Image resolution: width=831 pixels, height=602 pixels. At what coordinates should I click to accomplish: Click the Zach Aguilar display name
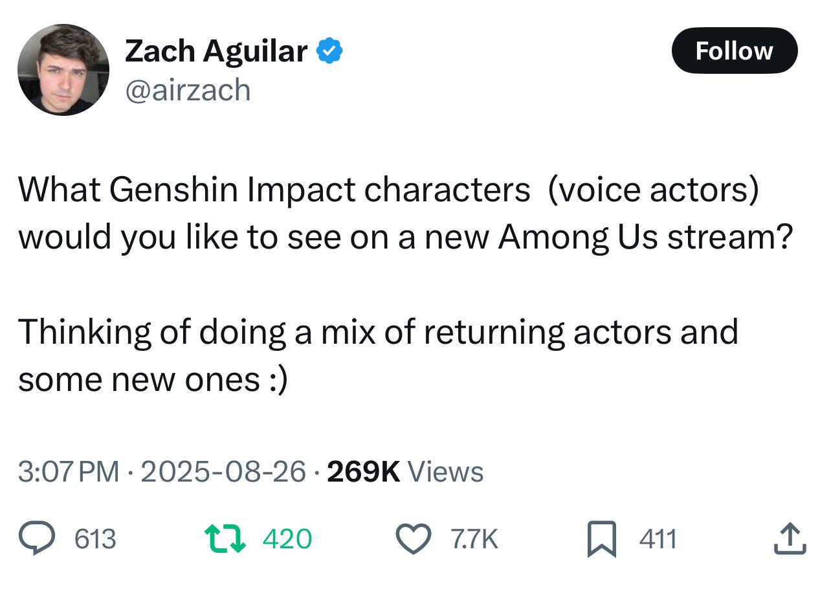coord(216,51)
